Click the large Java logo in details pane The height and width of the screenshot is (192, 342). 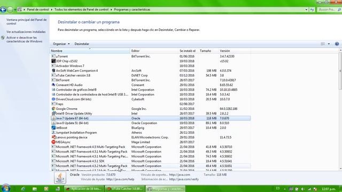pyautogui.click(x=60, y=178)
